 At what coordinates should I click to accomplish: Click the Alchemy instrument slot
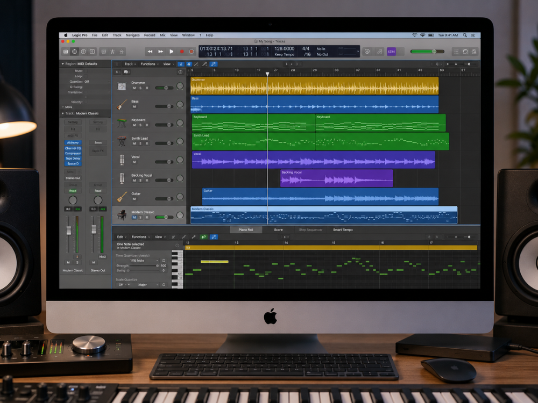point(73,142)
